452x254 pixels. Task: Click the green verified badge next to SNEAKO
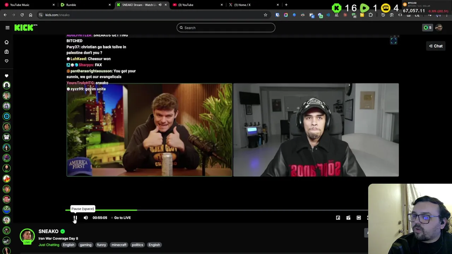(63, 231)
